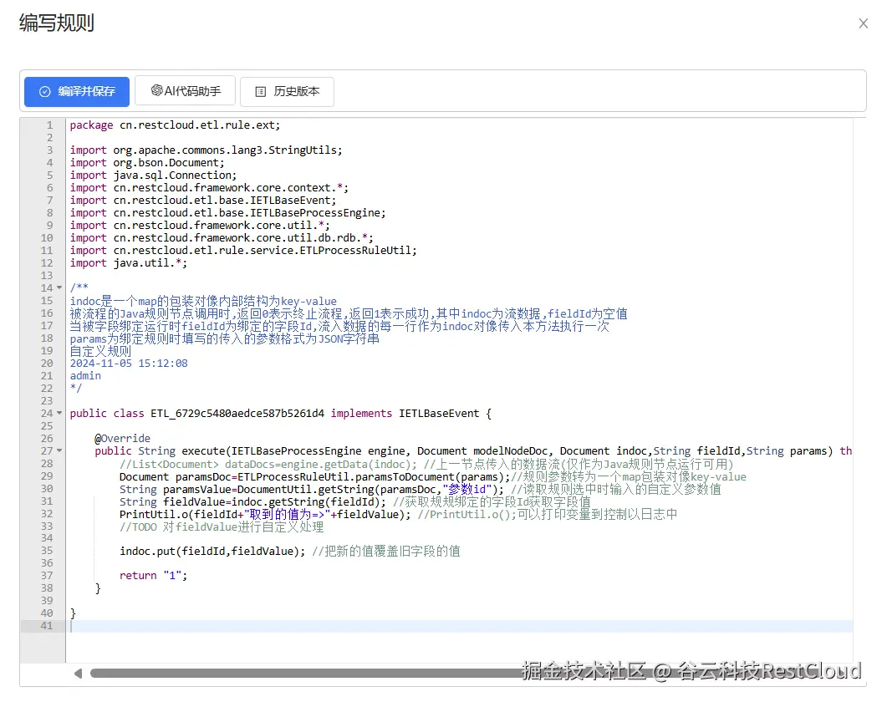Click the @Override annotation

point(122,438)
